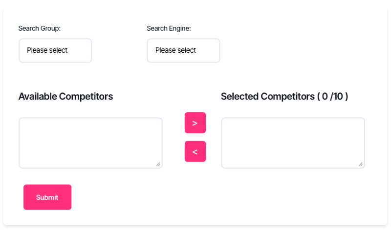This screenshot has width=391, height=230.
Task: Click the "Available Competitors" heading
Action: point(65,96)
